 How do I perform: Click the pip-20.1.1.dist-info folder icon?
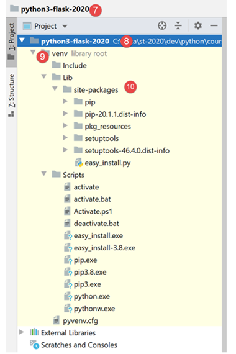click(x=78, y=114)
